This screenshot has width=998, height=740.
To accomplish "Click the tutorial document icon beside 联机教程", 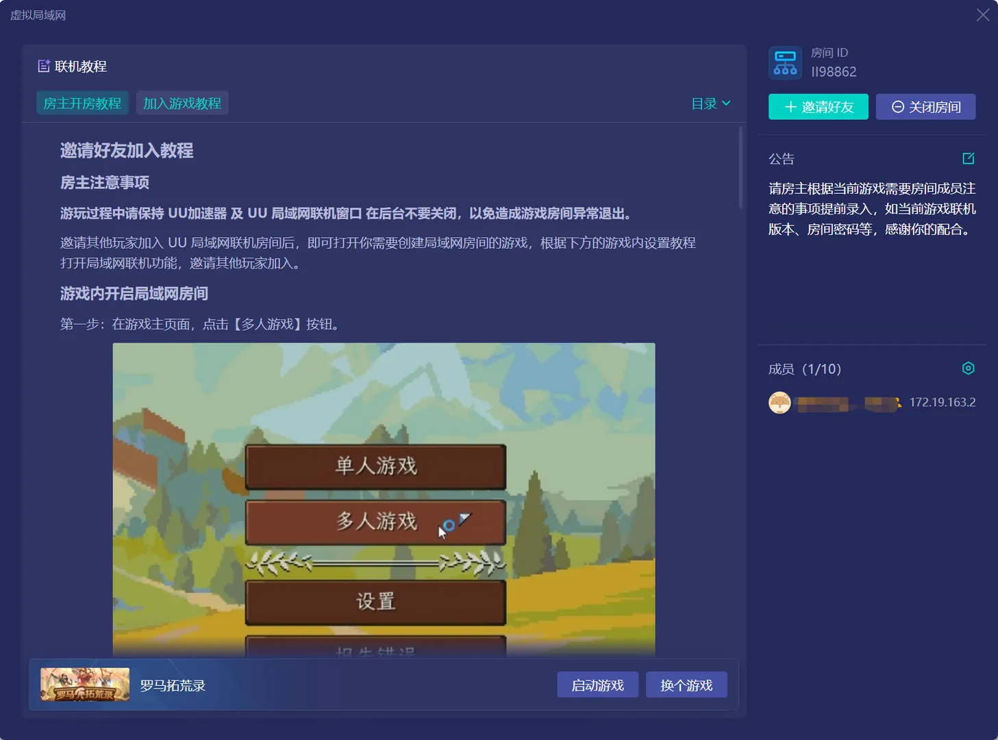I will coord(44,66).
